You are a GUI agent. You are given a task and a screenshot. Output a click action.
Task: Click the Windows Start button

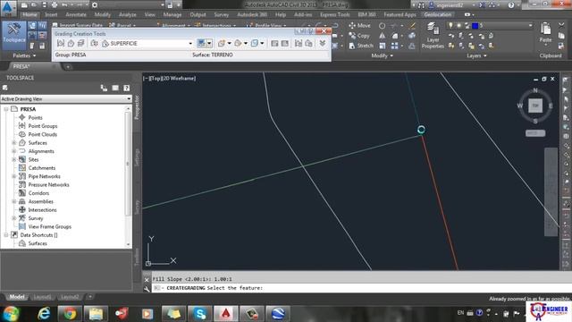[x=11, y=314]
